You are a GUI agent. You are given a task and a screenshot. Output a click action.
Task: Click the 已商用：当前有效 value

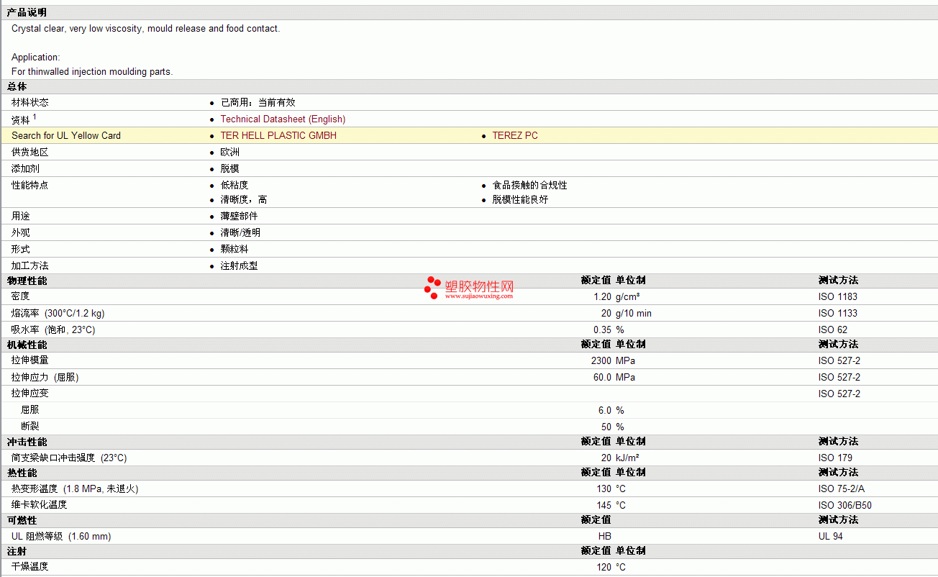point(258,103)
